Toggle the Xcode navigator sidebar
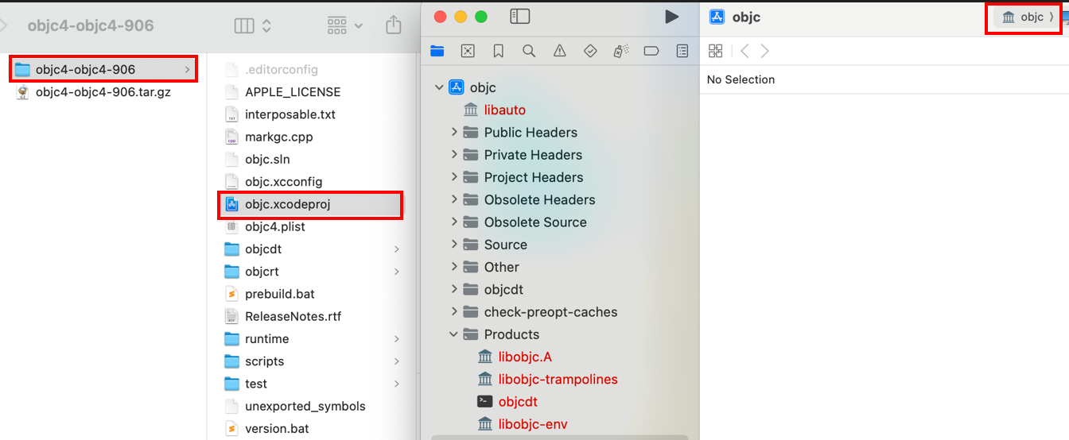Viewport: 1069px width, 440px height. (519, 17)
